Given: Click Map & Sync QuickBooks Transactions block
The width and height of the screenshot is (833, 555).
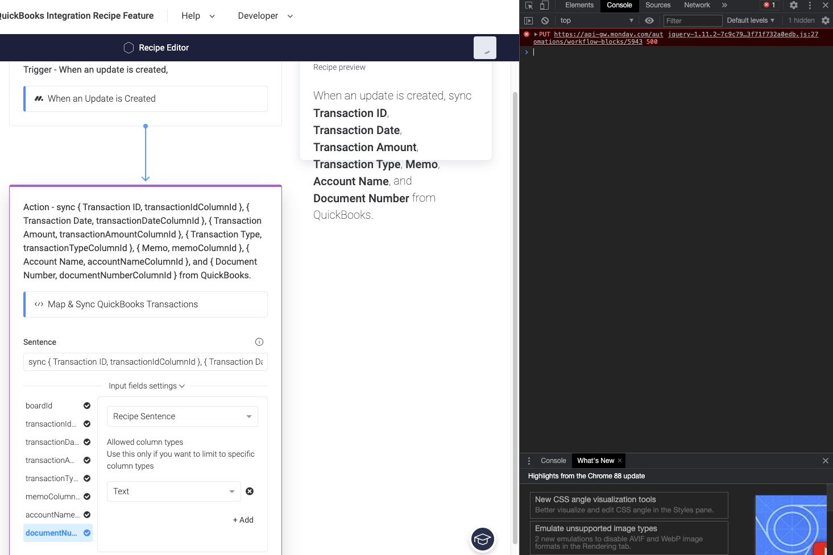Looking at the screenshot, I should pyautogui.click(x=146, y=304).
